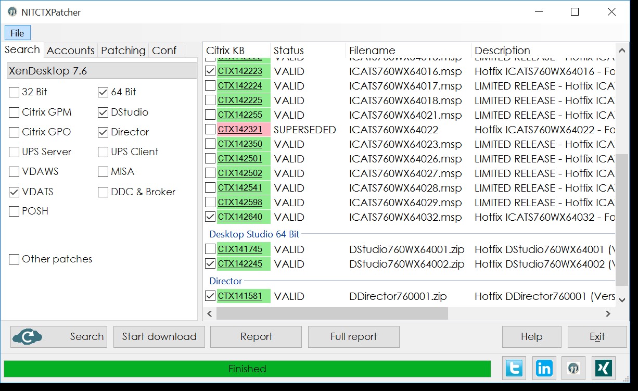Open the Patching tab

[123, 51]
